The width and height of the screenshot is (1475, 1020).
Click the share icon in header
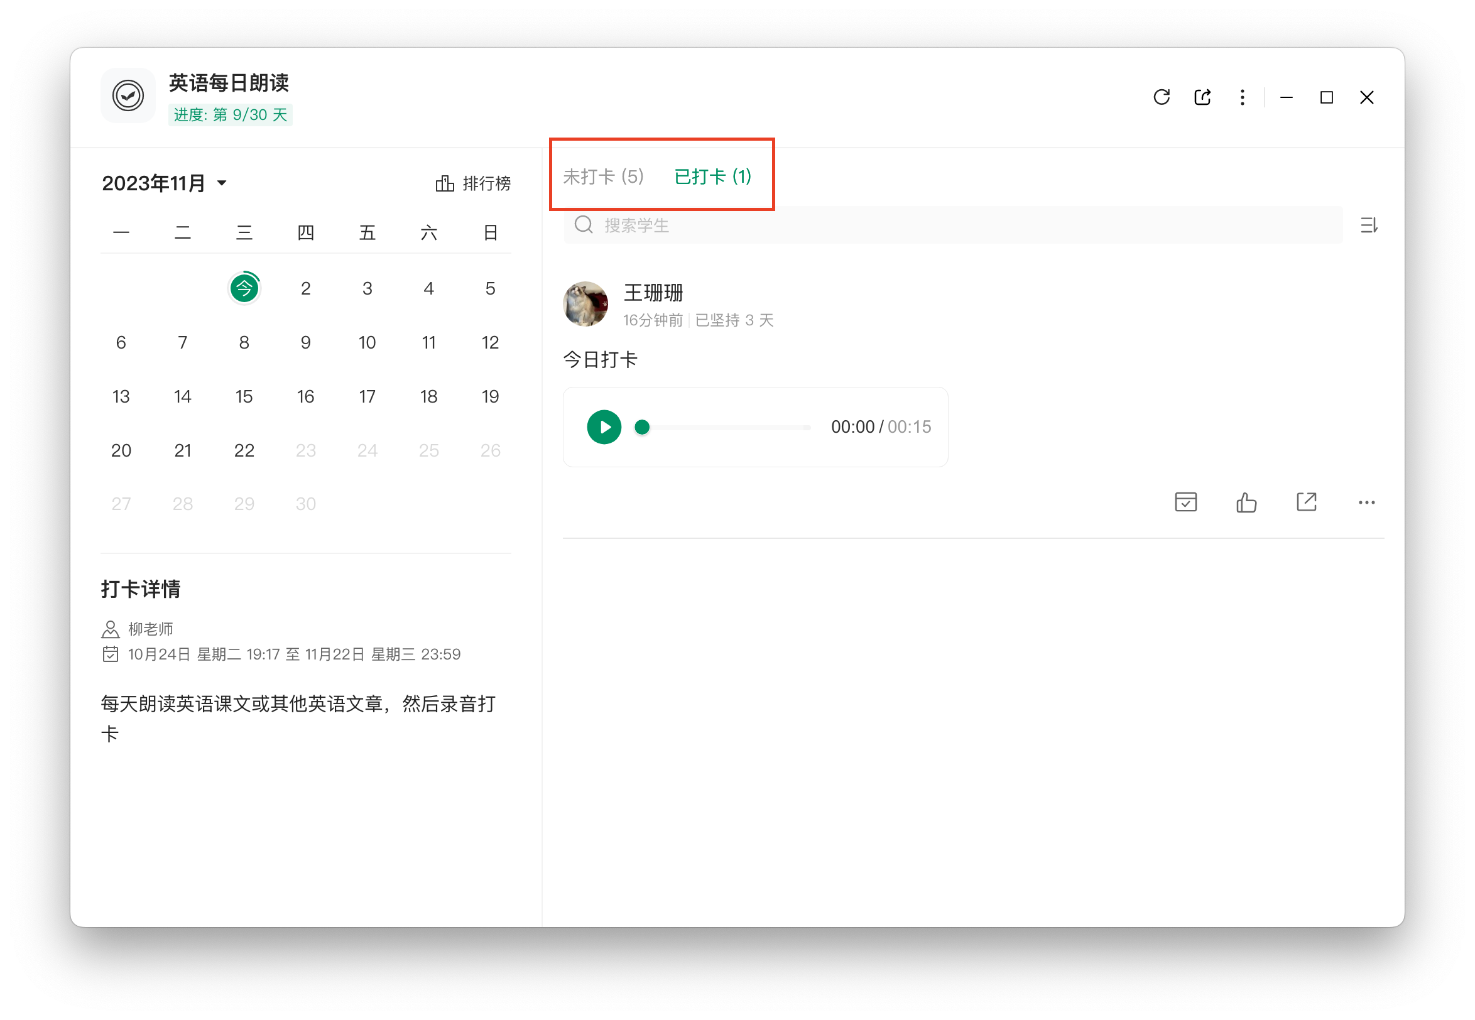1202,97
